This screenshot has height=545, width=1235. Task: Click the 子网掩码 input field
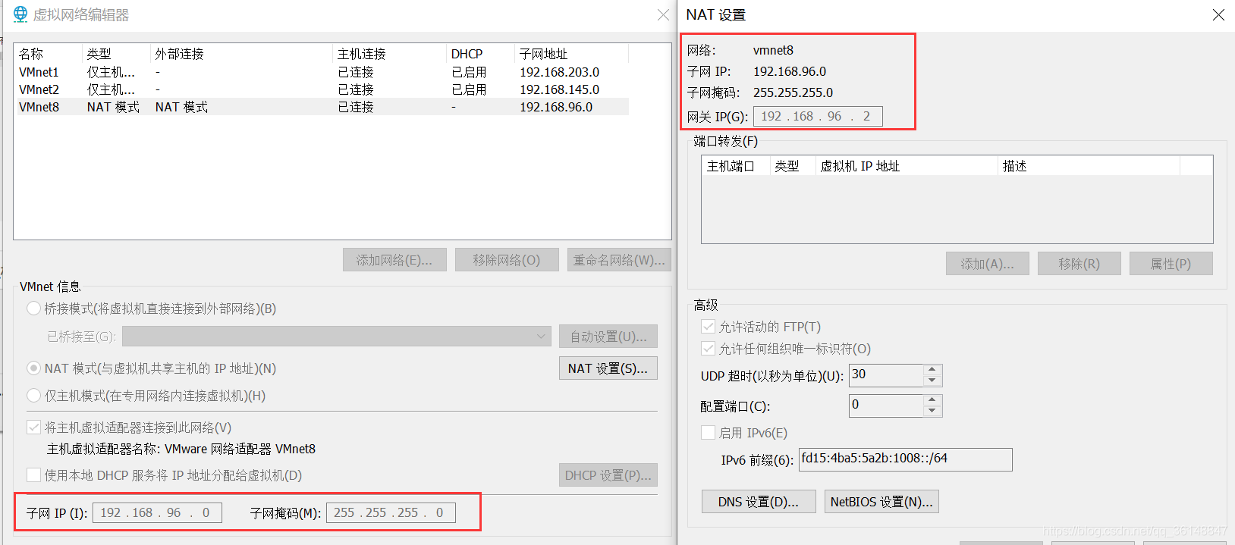[x=391, y=513]
